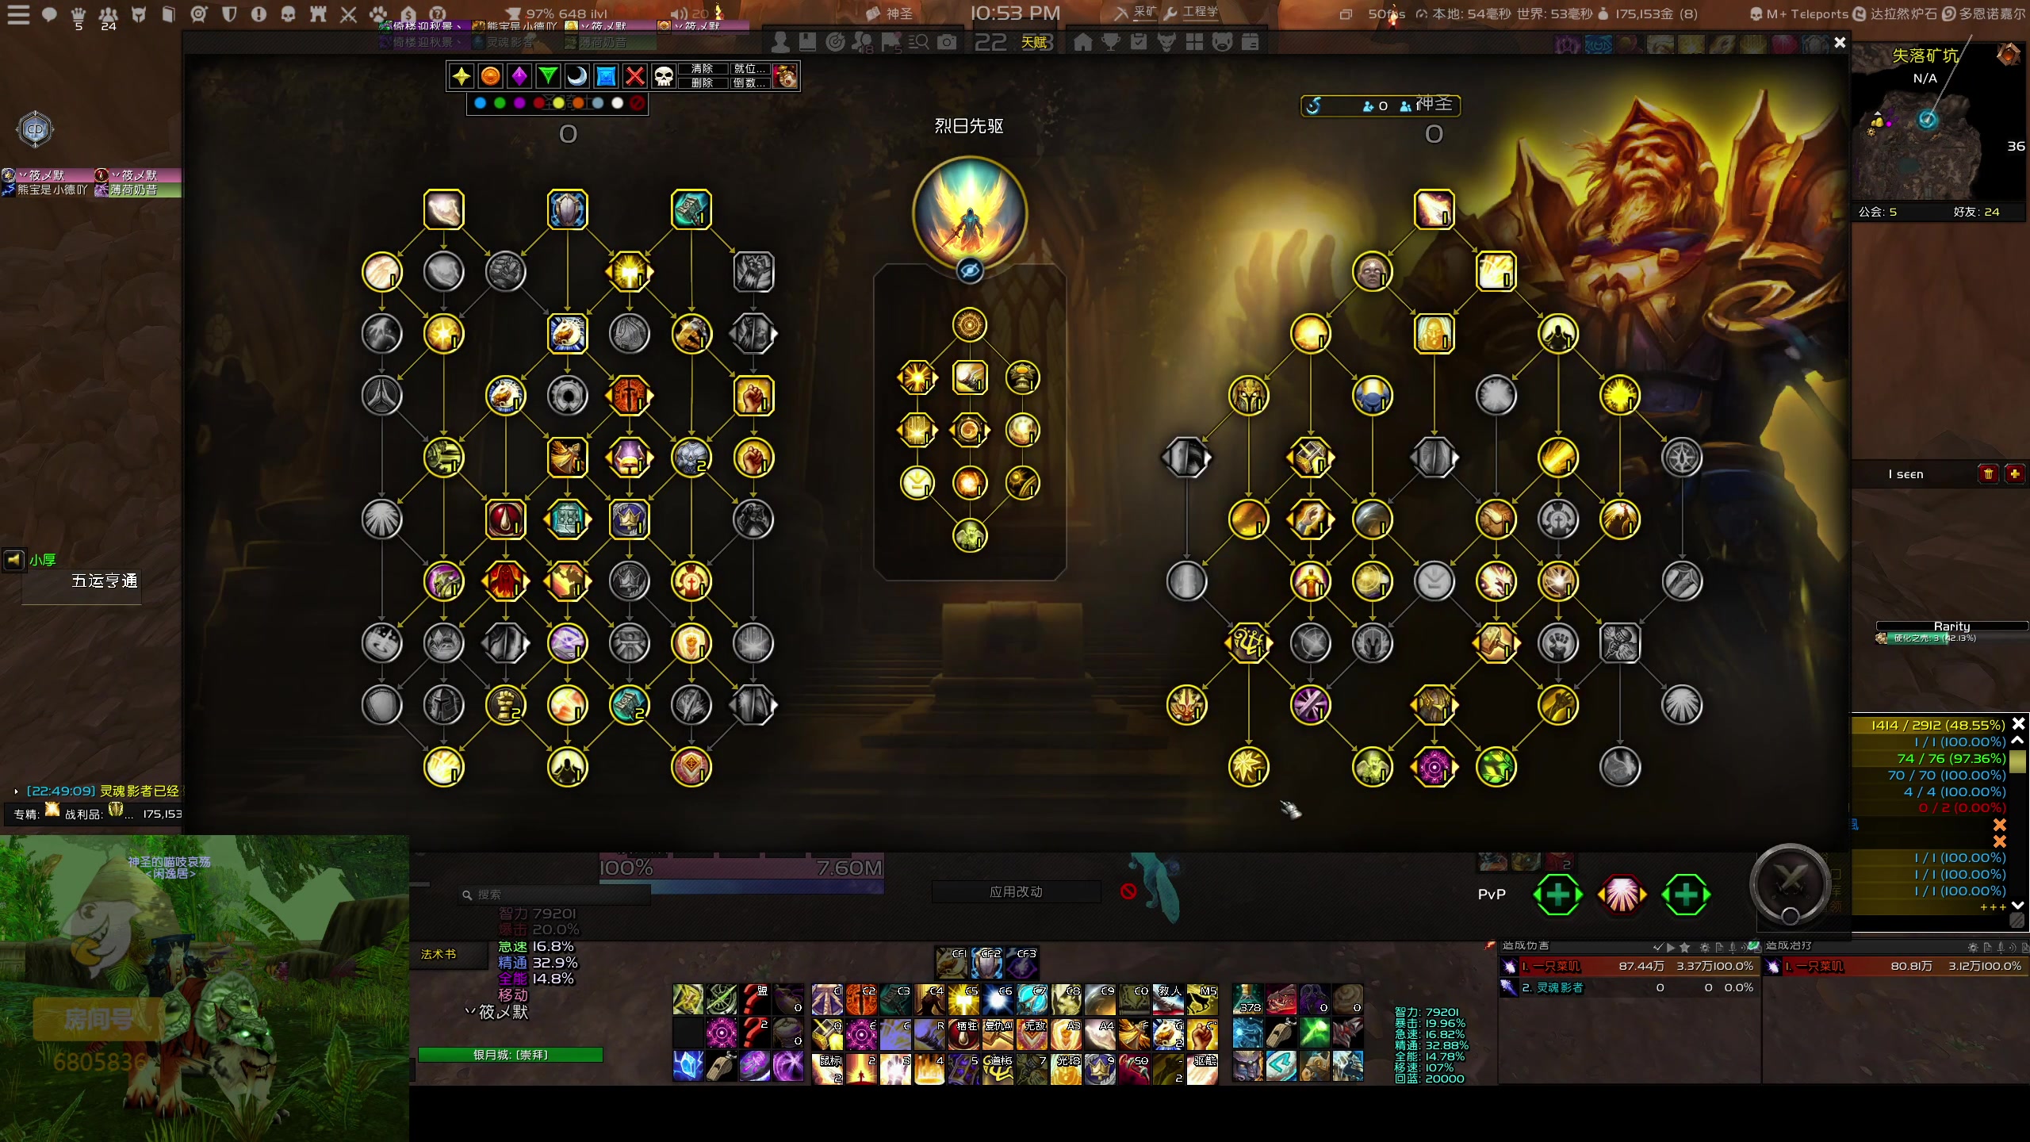Toggle checkmark icon on 造成伤害 meter header
Screen dimensions: 2030x1142
click(1657, 947)
